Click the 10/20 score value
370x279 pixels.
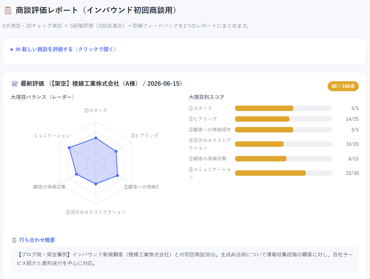pyautogui.click(x=352, y=144)
